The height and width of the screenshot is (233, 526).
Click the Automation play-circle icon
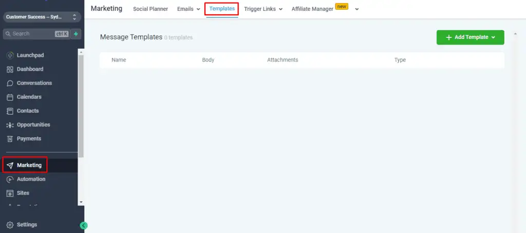click(10, 179)
